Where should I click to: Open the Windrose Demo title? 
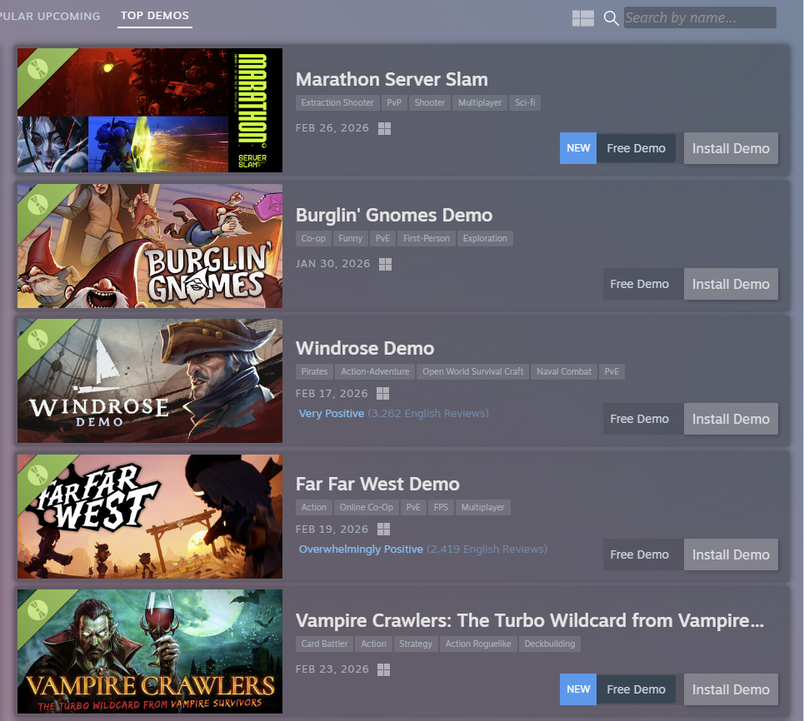365,349
